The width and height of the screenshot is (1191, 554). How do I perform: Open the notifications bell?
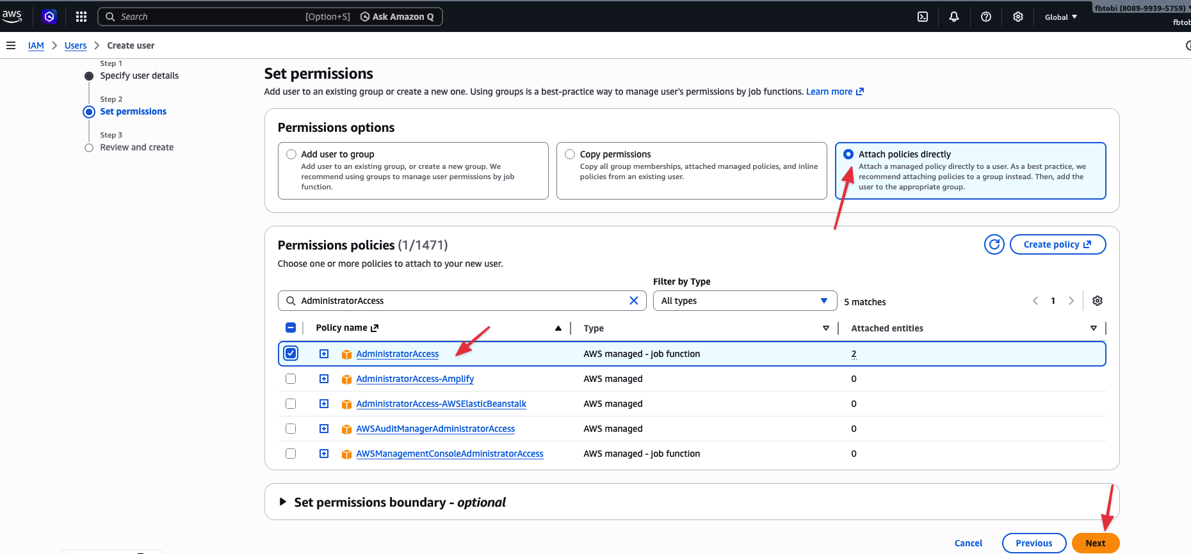pyautogui.click(x=954, y=17)
